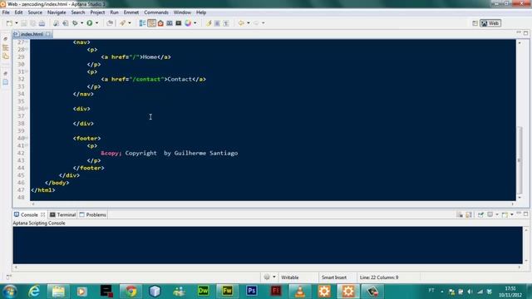Image resolution: width=532 pixels, height=299 pixels.
Task: Maximize the editor area panel
Action: point(525,33)
